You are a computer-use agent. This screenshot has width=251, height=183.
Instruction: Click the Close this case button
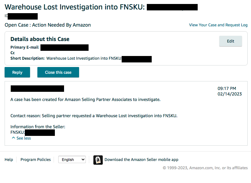coord(58,72)
